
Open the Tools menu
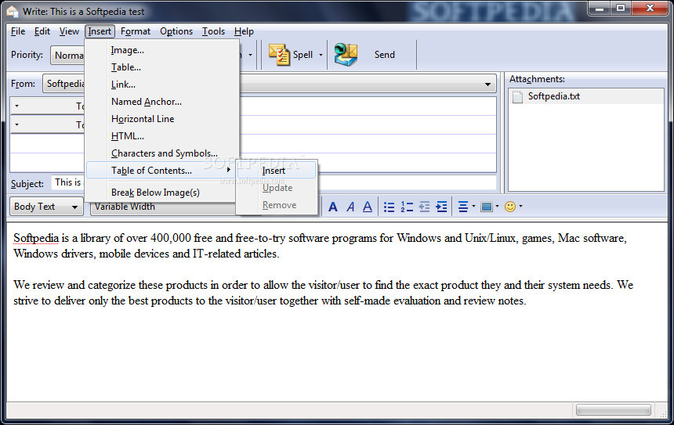point(214,31)
